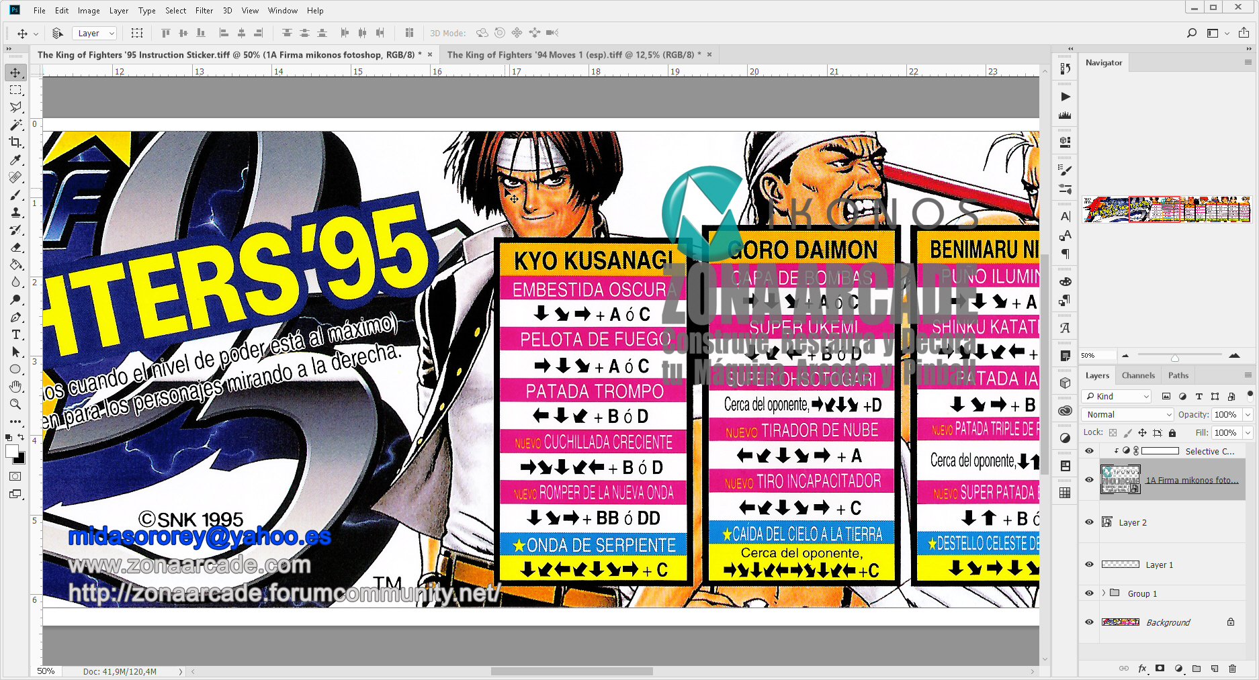The image size is (1259, 680).
Task: Collapse the right panels with the double arrow
Action: pyautogui.click(x=1070, y=48)
